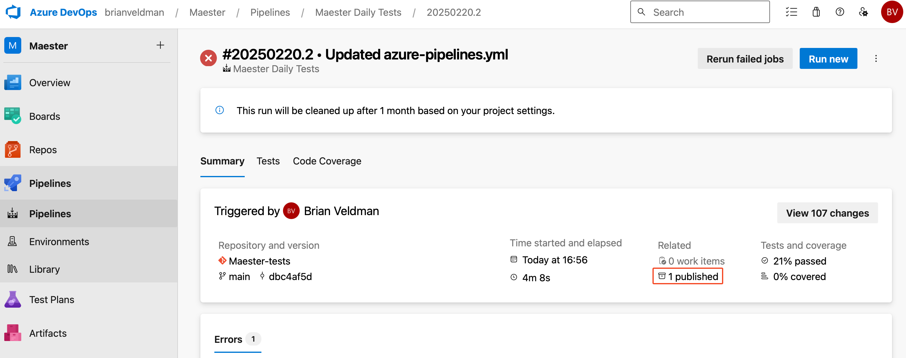Image resolution: width=906 pixels, height=358 pixels.
Task: Click the Run new button
Action: point(828,58)
